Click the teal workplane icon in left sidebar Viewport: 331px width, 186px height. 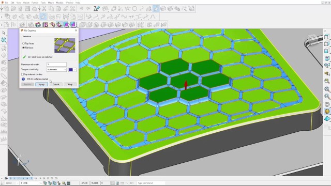(4, 40)
